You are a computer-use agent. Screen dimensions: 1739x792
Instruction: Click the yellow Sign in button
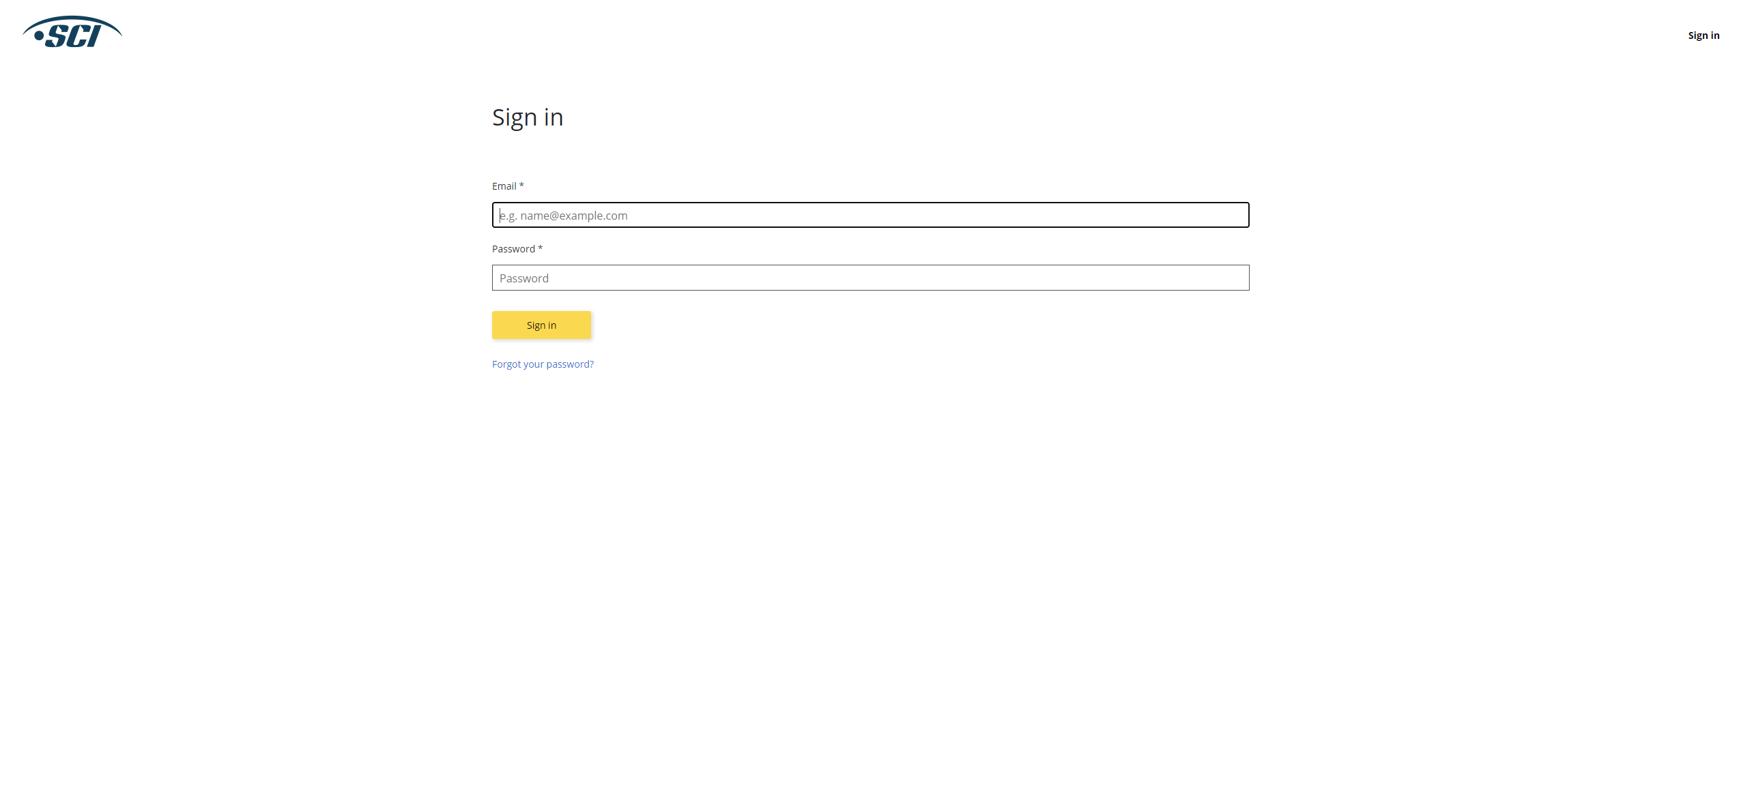click(541, 325)
